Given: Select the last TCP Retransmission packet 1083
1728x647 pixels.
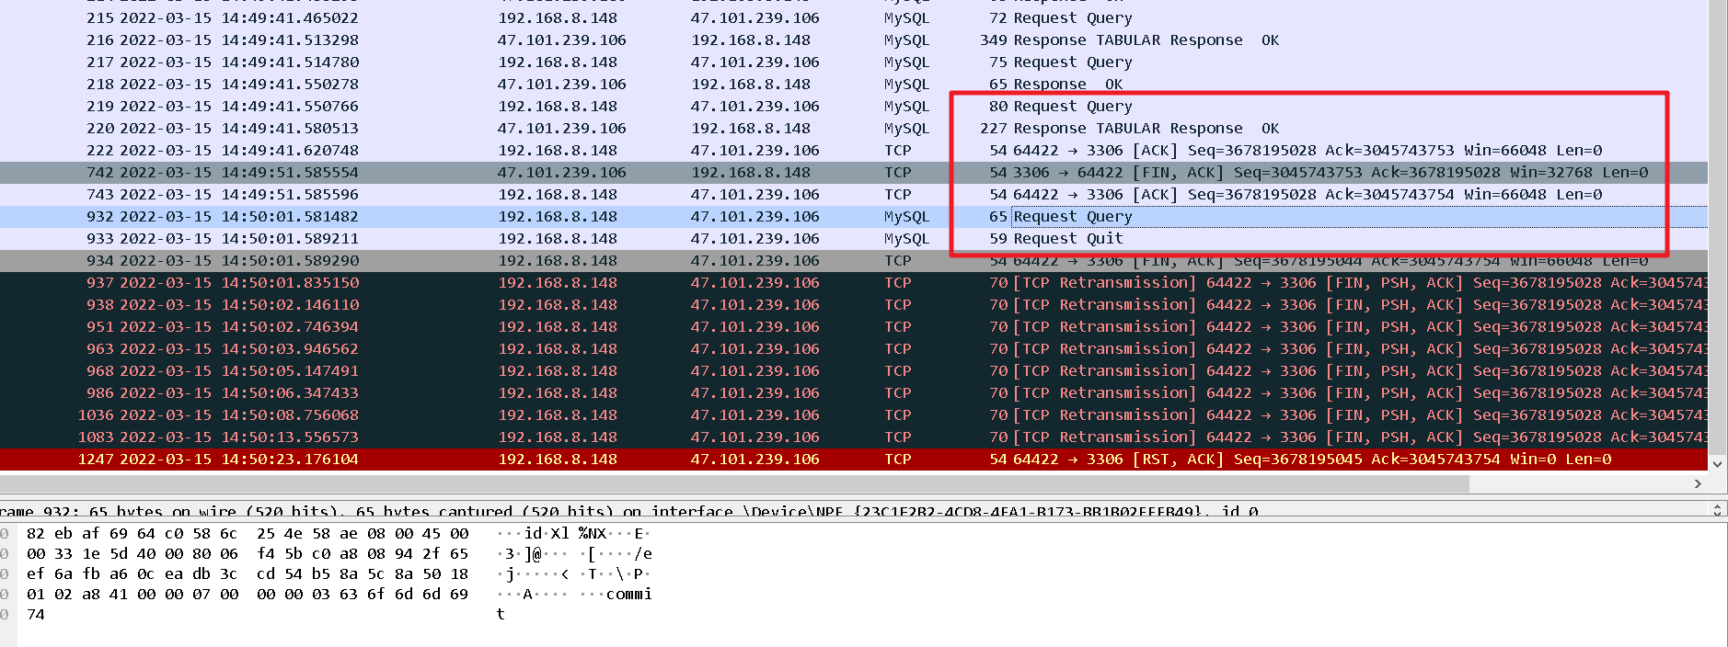Looking at the screenshot, I should click(x=552, y=437).
